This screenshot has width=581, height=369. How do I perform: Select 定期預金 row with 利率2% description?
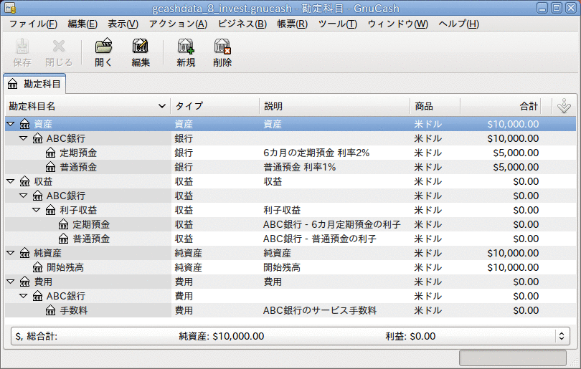(x=290, y=153)
